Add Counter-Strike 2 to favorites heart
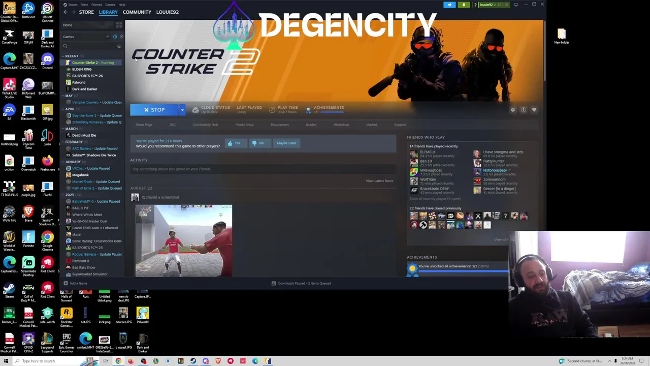Screen dimensions: 650x366 pos(534,110)
